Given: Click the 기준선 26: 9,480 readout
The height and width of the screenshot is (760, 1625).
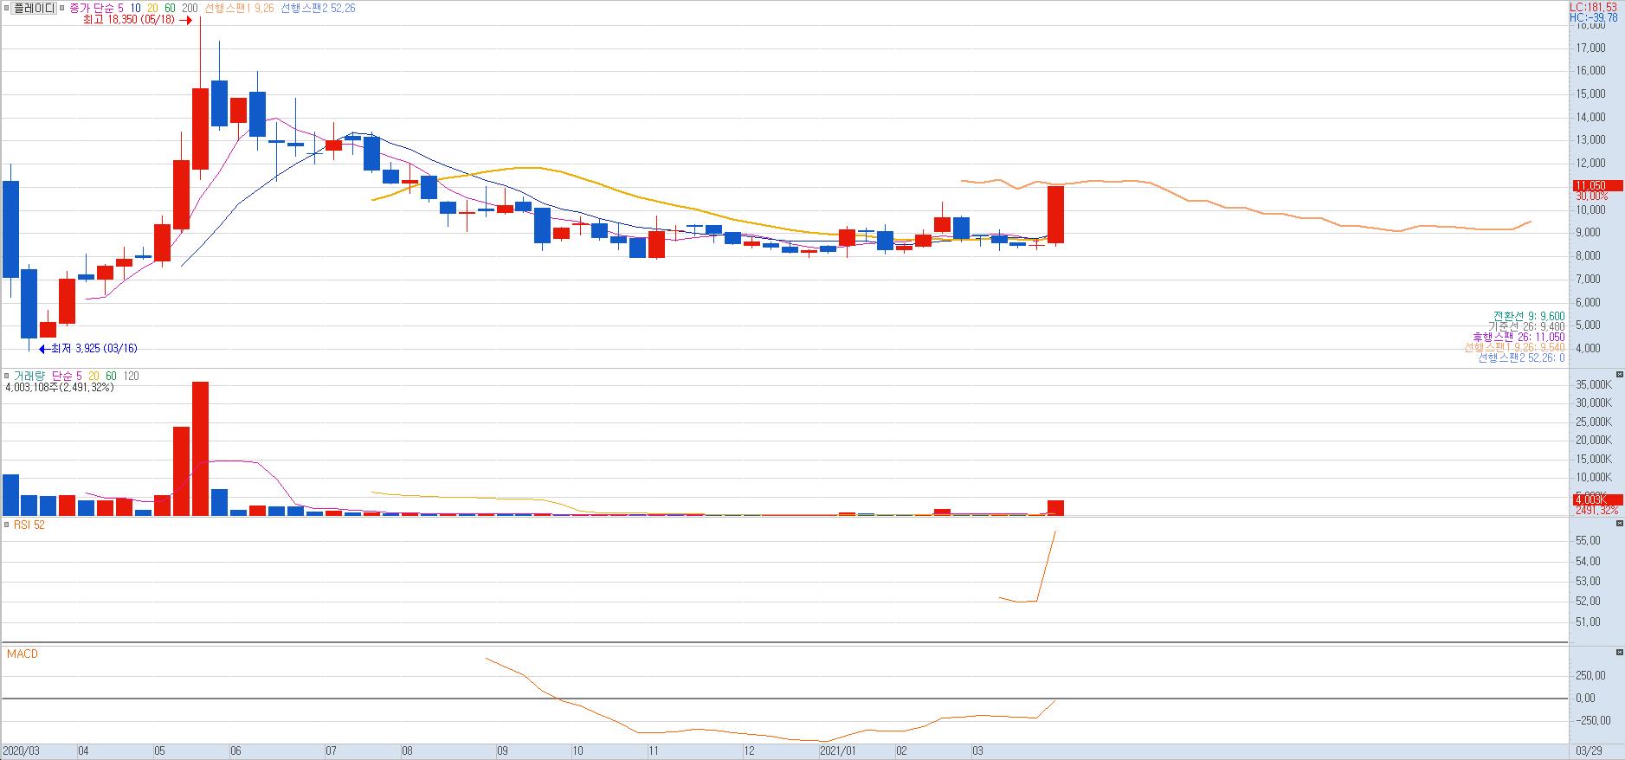Looking at the screenshot, I should click(x=1525, y=326).
